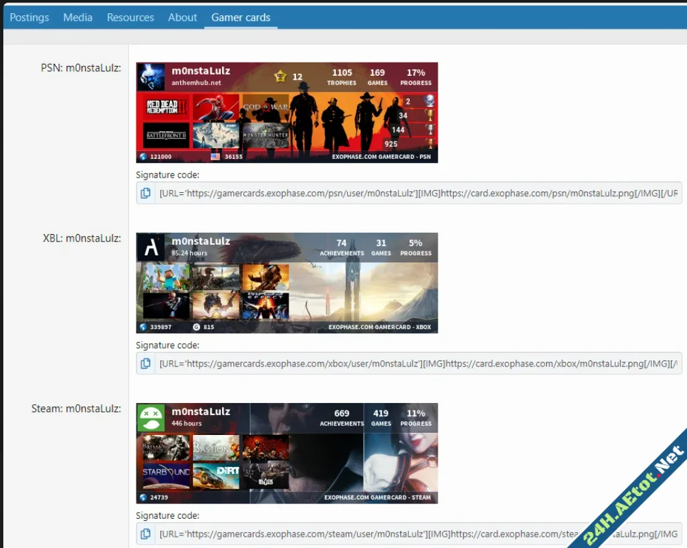
Task: Click the Steam gamercard green avatar
Action: tap(150, 418)
